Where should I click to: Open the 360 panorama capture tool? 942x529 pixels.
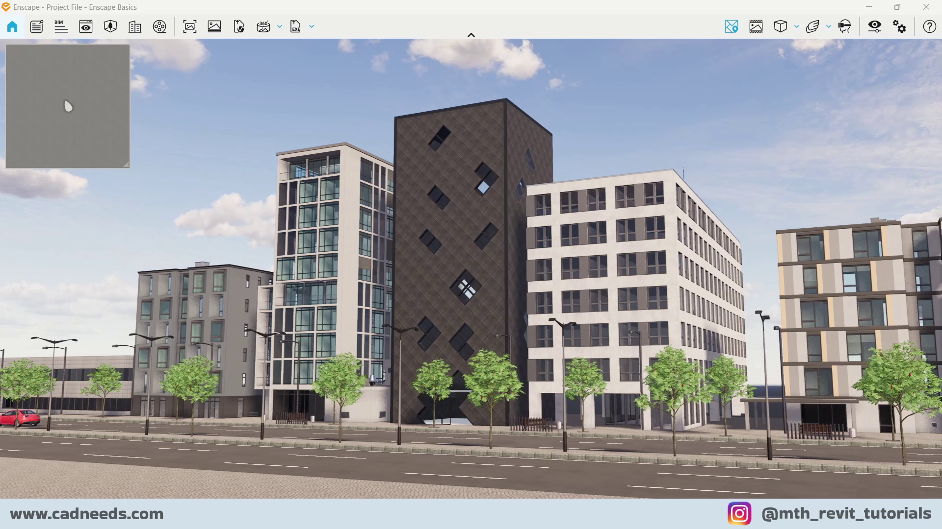tap(263, 26)
